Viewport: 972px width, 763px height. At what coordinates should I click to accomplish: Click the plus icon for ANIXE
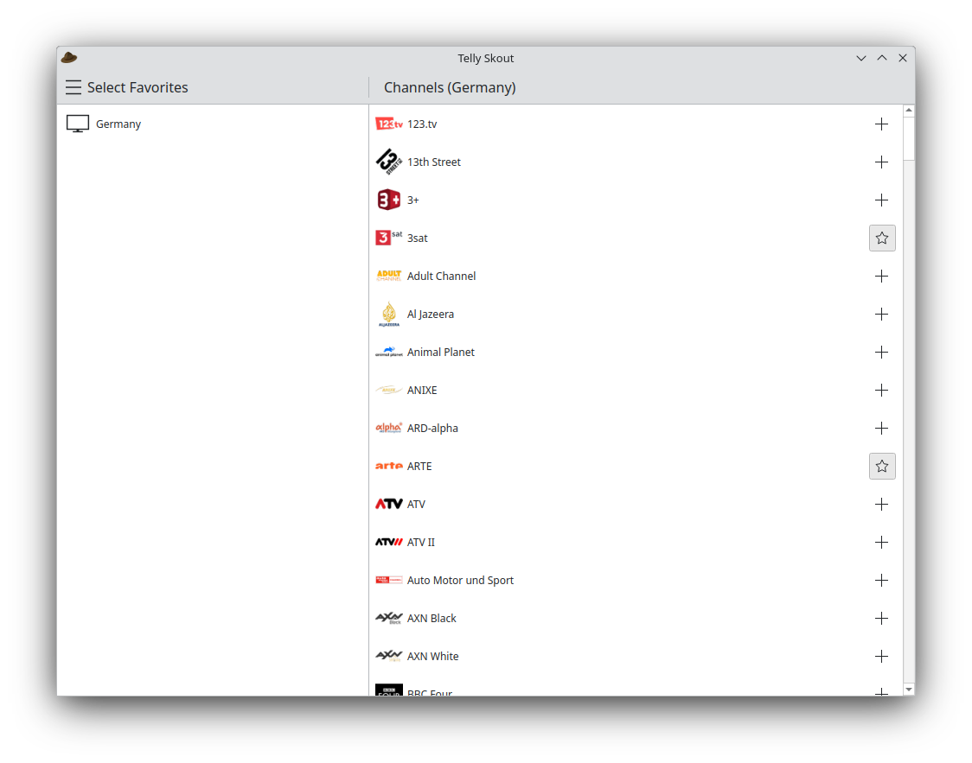(x=881, y=391)
